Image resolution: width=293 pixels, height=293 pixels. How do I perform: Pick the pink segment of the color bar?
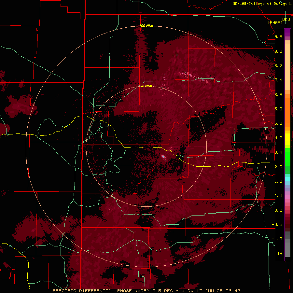(x=287, y=197)
